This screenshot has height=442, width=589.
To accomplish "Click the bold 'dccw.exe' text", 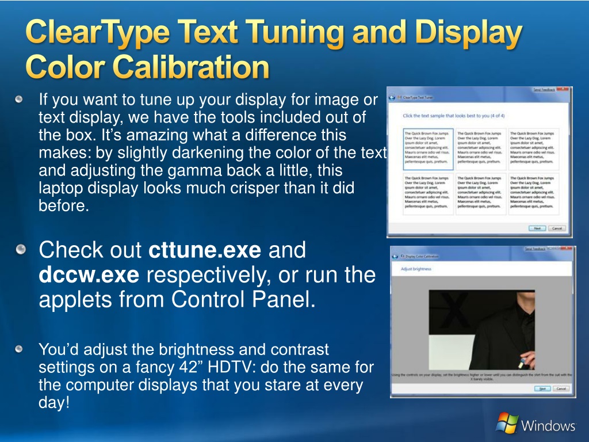I will point(89,275).
